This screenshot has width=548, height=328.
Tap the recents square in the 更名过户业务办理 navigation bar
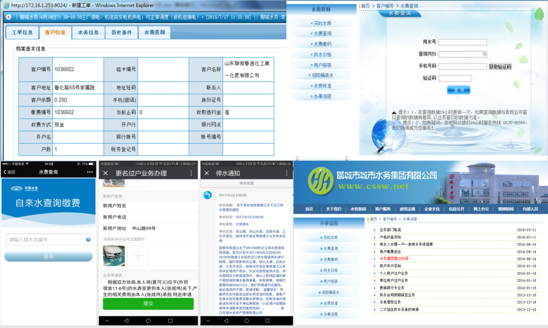pos(170,321)
